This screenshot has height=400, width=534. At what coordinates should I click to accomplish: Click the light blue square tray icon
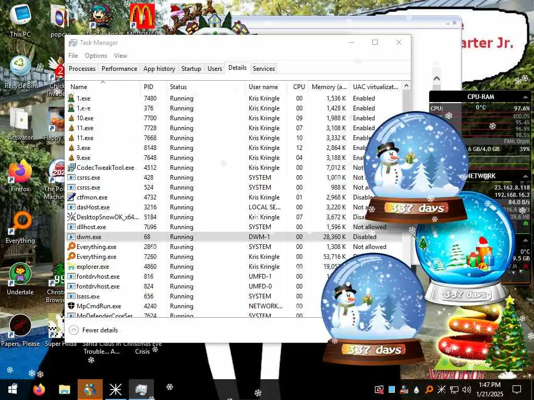tap(392, 390)
